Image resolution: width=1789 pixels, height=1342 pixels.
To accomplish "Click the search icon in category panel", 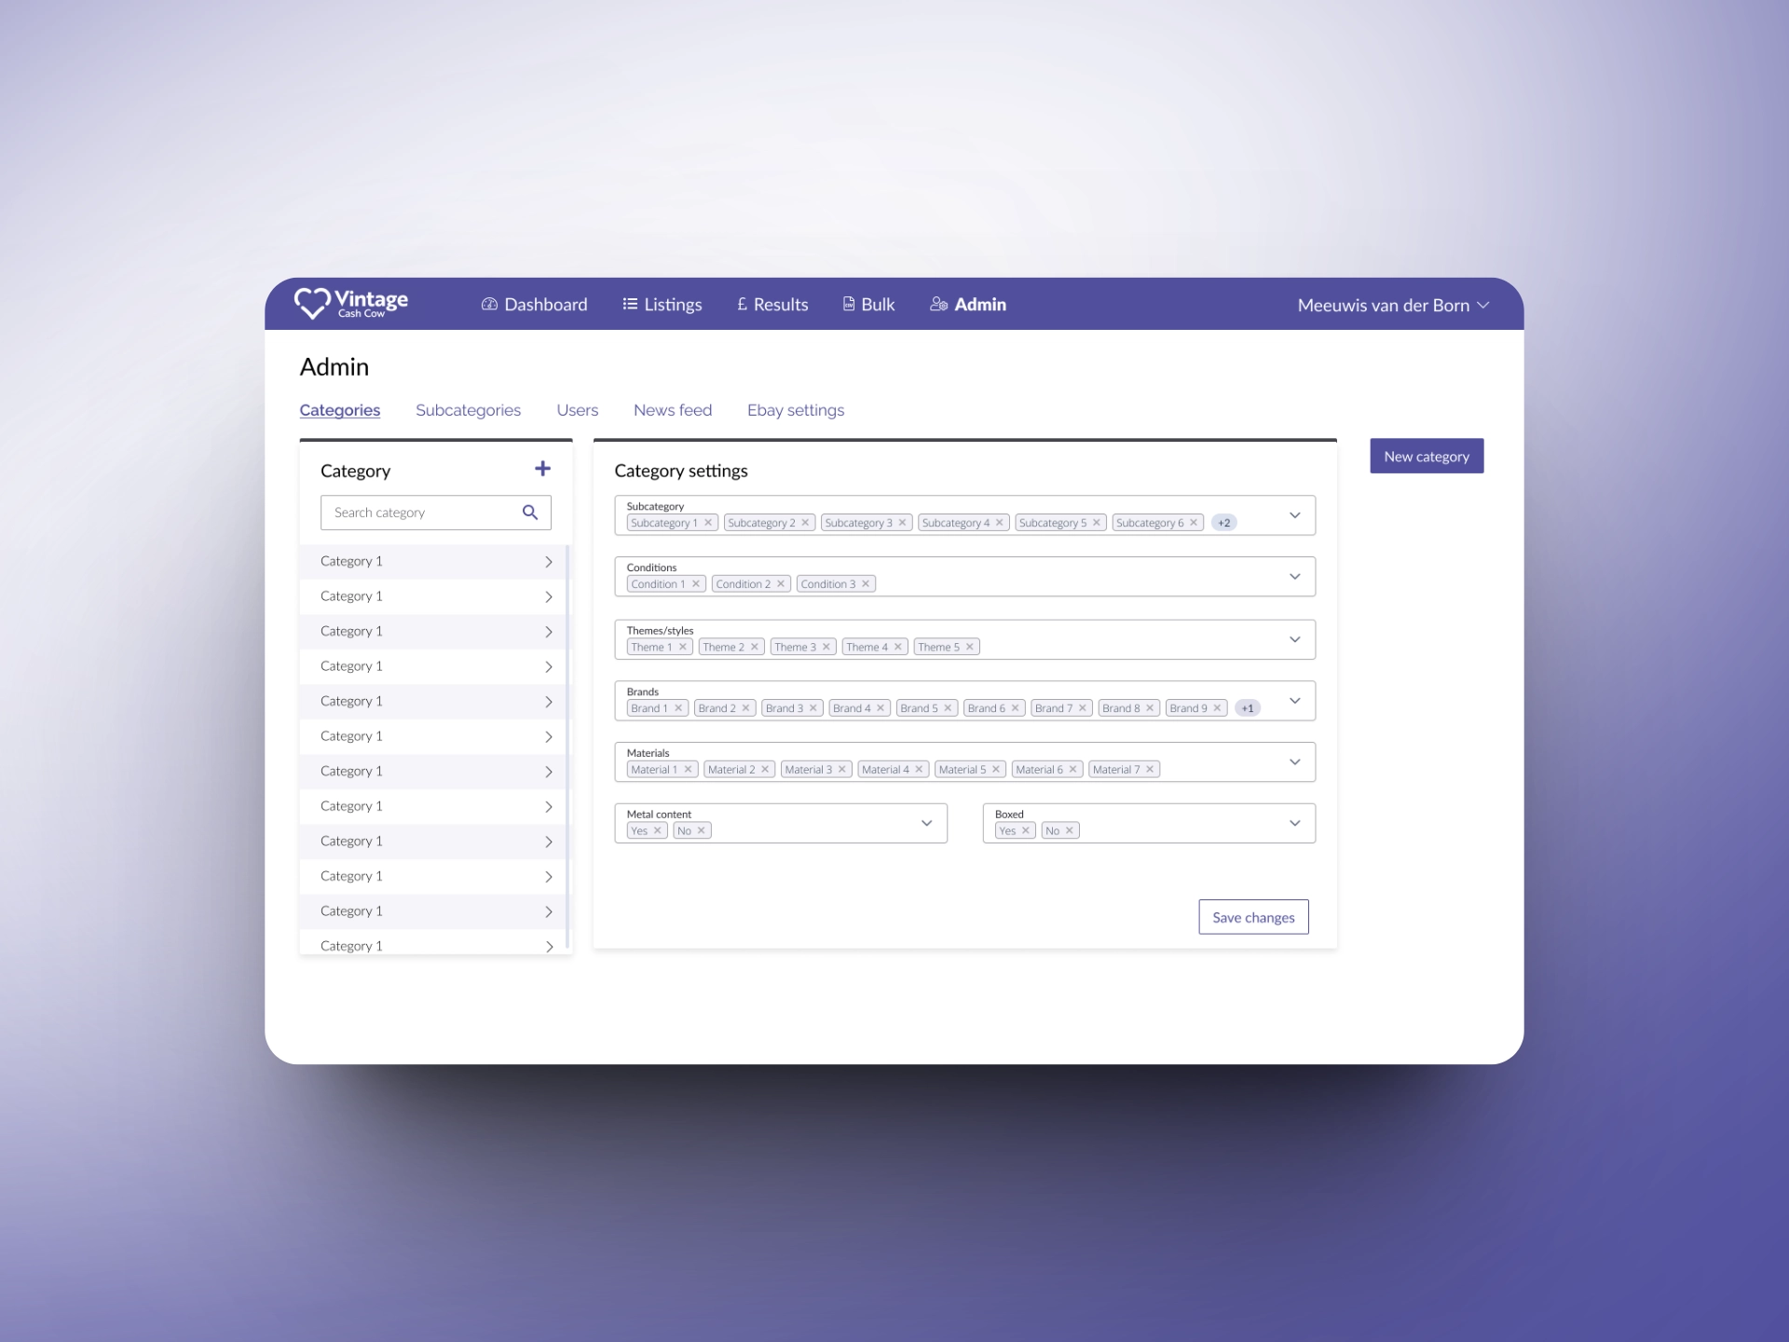I will coord(531,512).
